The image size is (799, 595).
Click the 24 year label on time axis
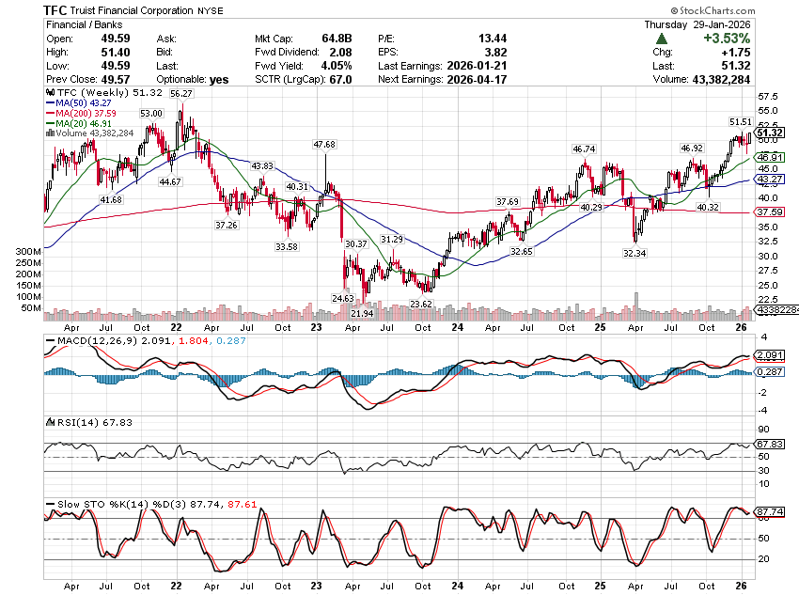tap(457, 328)
